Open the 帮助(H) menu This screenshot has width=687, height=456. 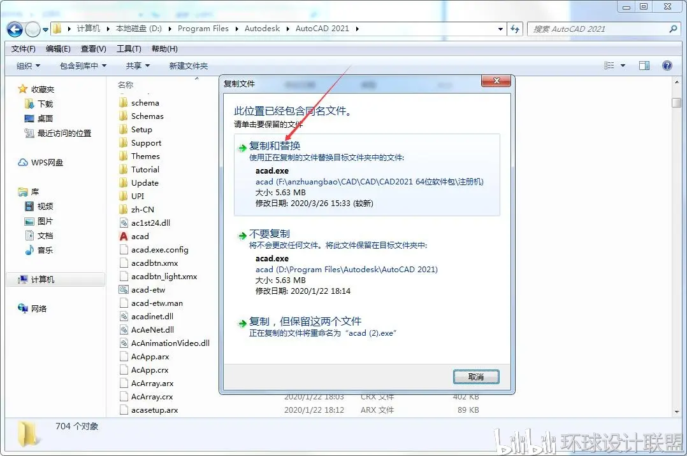pos(164,48)
